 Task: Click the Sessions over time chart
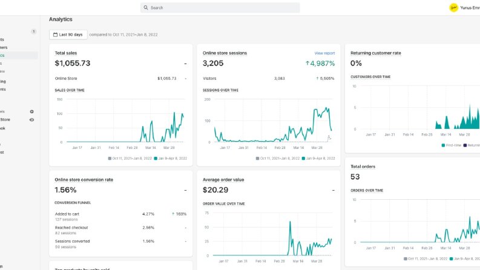(269, 123)
